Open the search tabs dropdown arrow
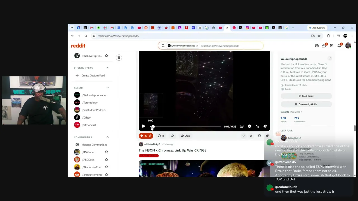The width and height of the screenshot is (358, 201). (x=72, y=28)
